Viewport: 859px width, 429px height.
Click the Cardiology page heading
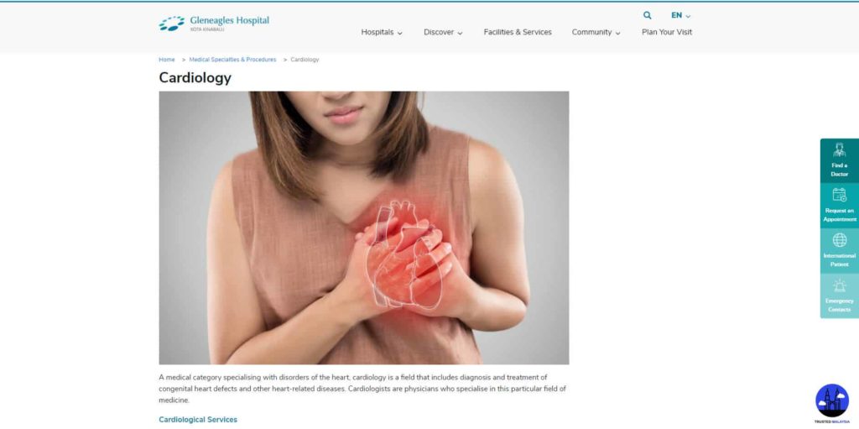tap(195, 78)
